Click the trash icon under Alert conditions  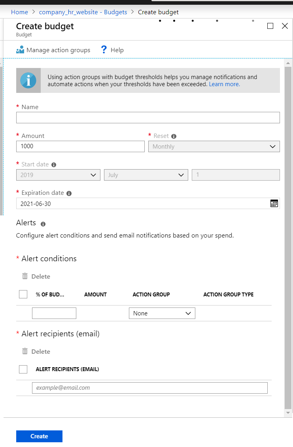(25, 276)
